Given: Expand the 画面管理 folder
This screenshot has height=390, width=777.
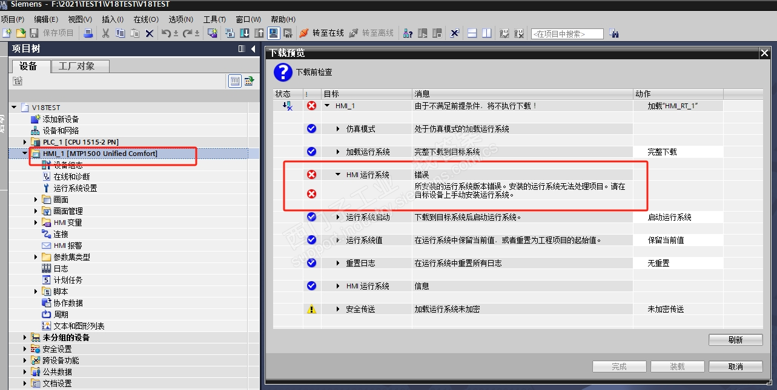Looking at the screenshot, I should (x=36, y=211).
